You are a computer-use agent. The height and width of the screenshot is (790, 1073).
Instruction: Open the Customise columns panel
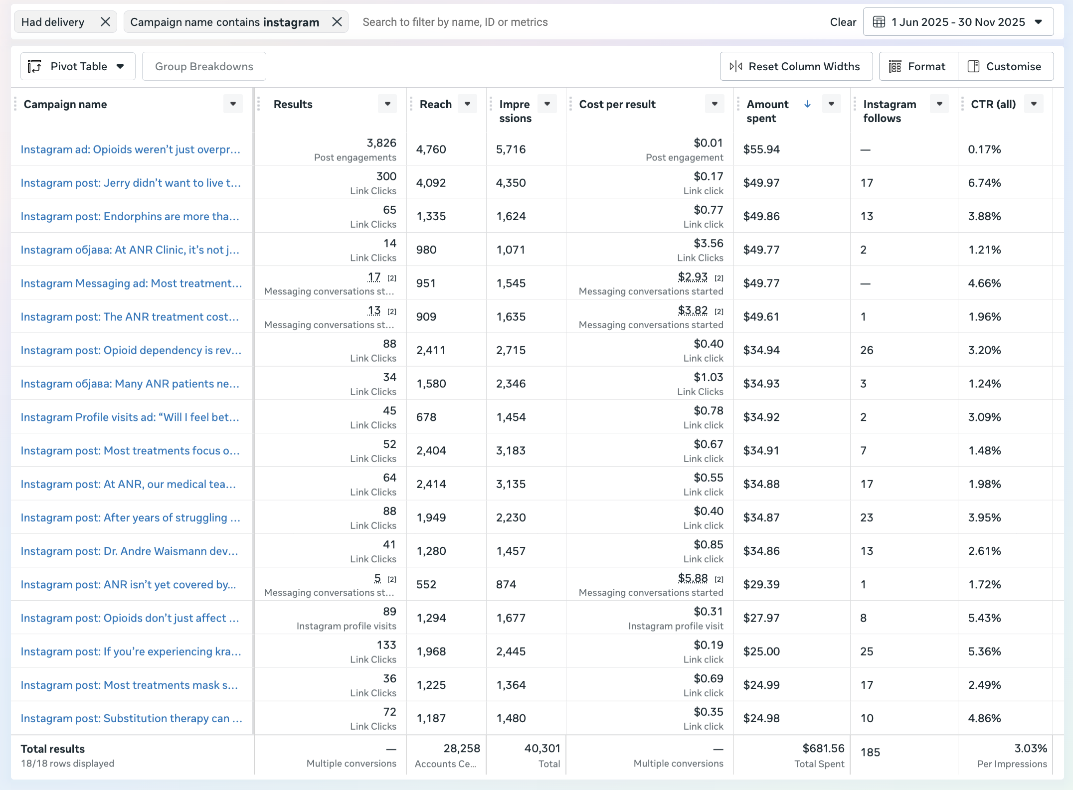pyautogui.click(x=1005, y=66)
